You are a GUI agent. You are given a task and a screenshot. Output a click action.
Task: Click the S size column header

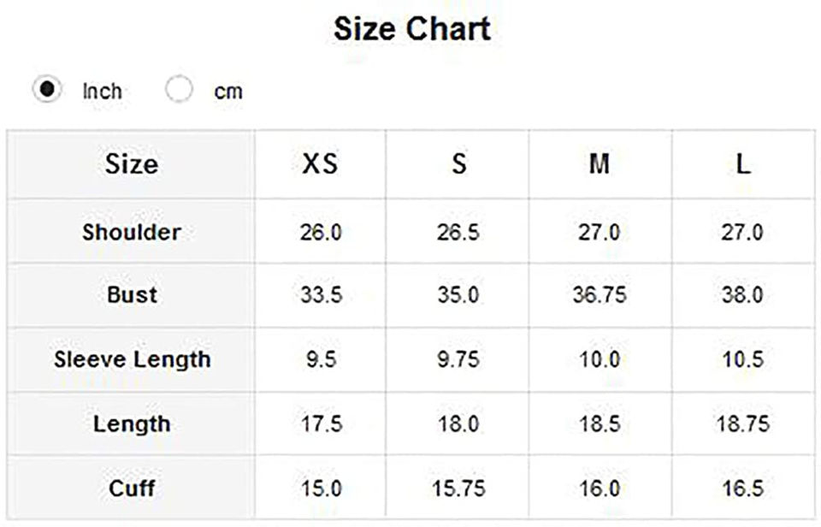point(458,163)
